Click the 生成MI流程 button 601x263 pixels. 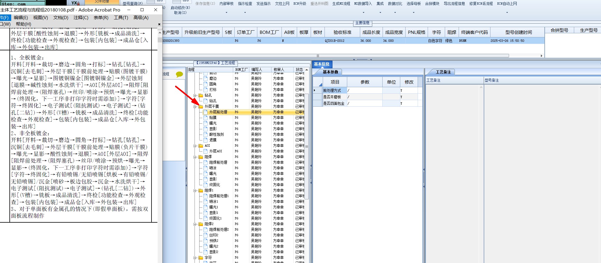tap(341, 4)
